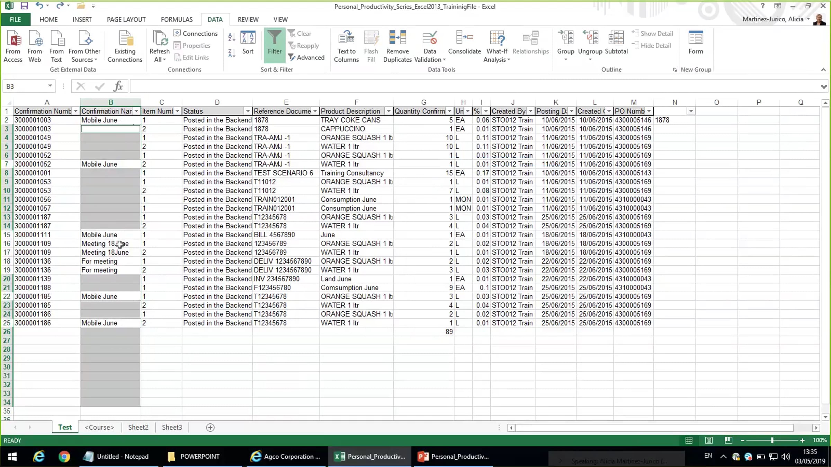Image resolution: width=831 pixels, height=467 pixels.
Task: Click Connections button in ribbon
Action: (x=196, y=33)
